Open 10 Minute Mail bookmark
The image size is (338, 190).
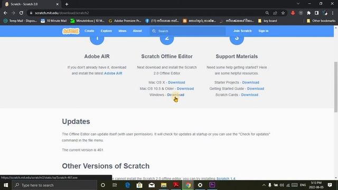tap(54, 21)
